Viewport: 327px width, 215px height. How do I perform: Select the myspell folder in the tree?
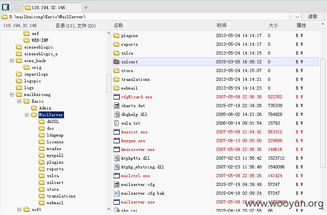(x=51, y=156)
